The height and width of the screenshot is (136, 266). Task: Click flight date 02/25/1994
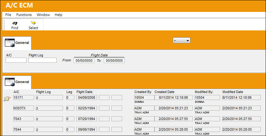coord(87,108)
